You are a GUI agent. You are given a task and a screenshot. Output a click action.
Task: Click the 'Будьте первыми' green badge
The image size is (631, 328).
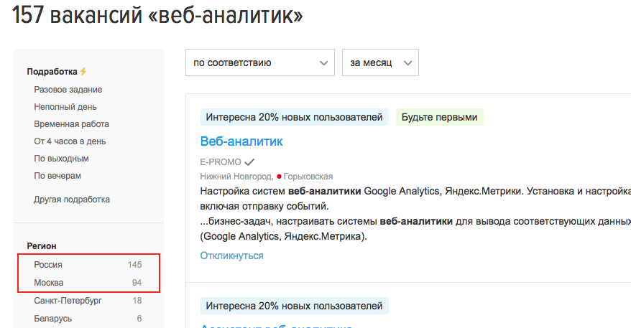click(x=439, y=118)
